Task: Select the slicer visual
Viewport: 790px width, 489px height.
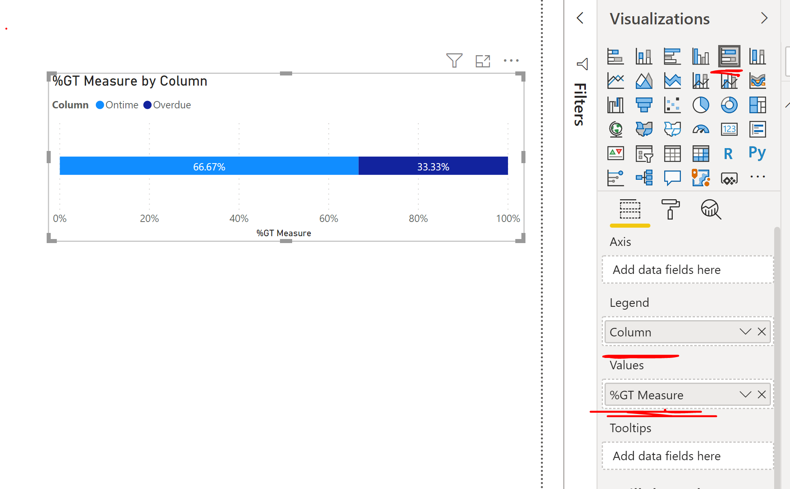Action: [644, 154]
